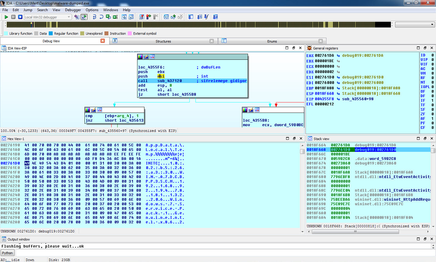Jump to address using EAX arrow icon
436x262 pixels.
pos(339,56)
